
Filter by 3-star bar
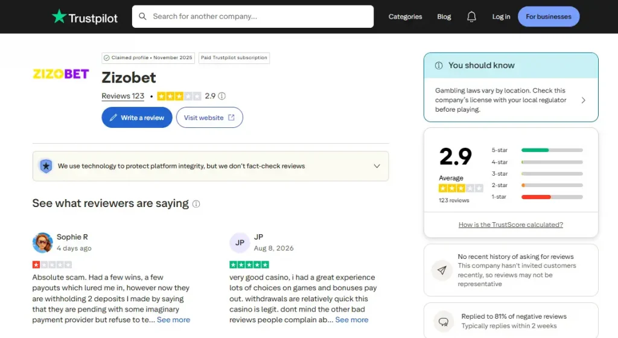pyautogui.click(x=552, y=174)
